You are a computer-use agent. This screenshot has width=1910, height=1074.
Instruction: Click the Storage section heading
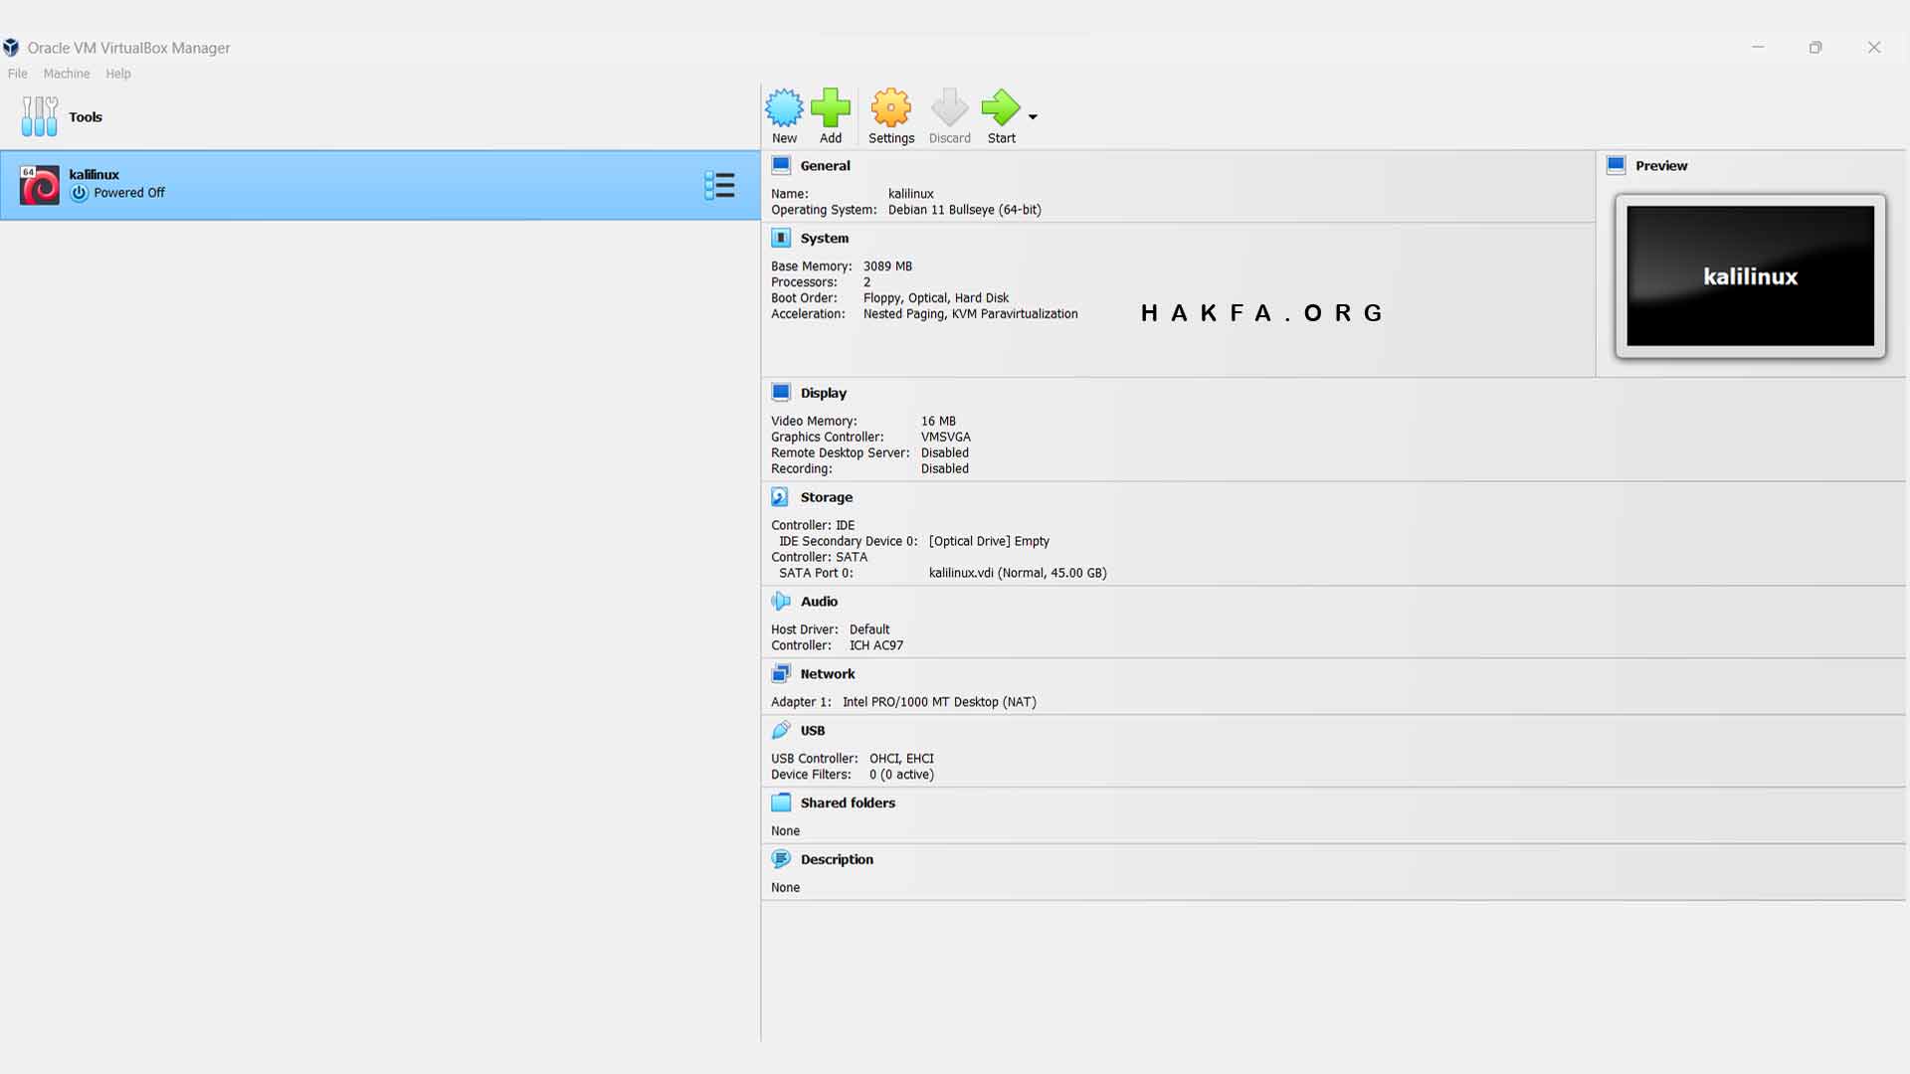click(827, 497)
